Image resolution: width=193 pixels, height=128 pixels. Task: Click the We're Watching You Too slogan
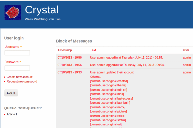coord(43,19)
